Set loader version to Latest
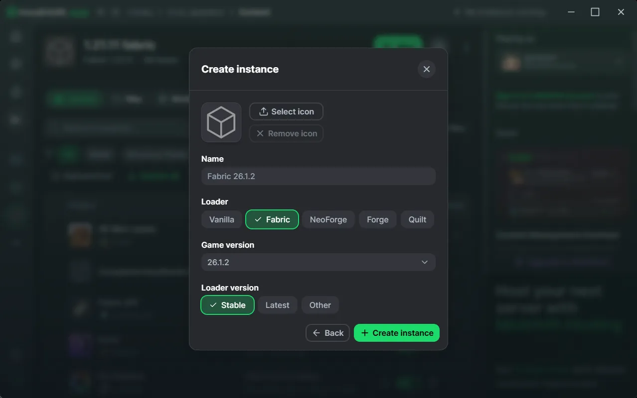 point(277,305)
